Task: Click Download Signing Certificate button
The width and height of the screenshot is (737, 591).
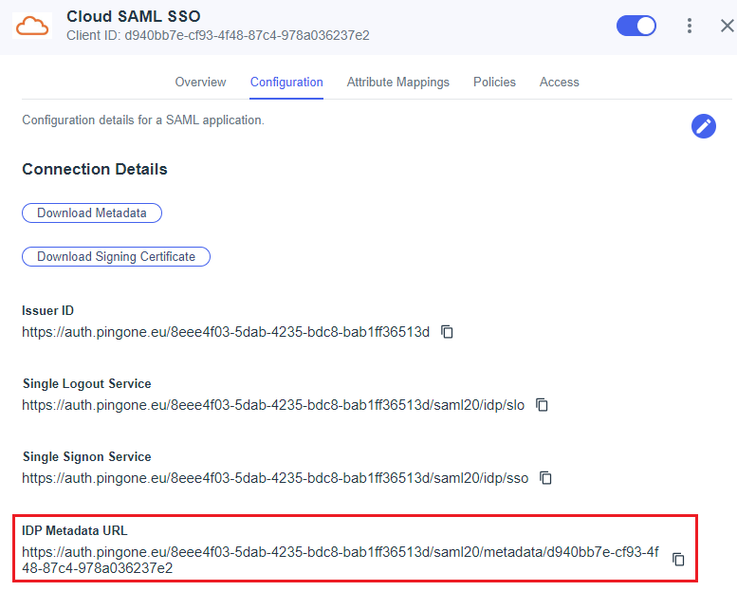Action: pyautogui.click(x=116, y=257)
